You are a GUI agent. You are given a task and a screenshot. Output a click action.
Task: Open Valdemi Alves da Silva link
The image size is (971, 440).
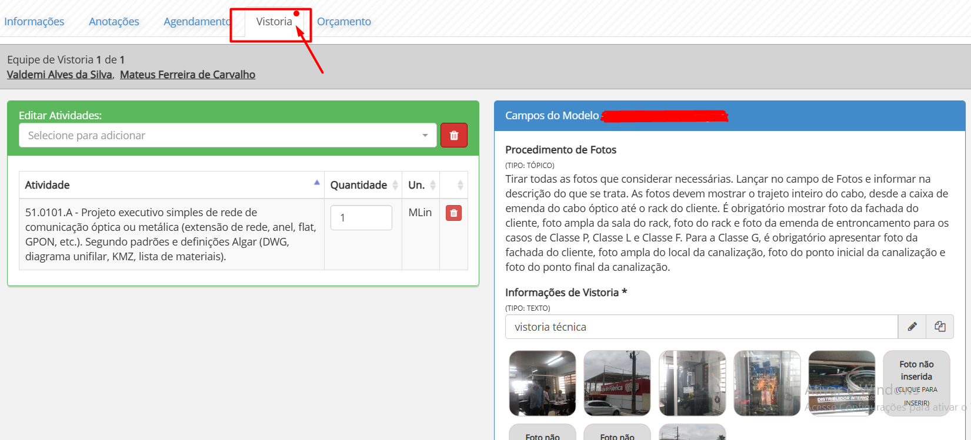click(x=59, y=75)
